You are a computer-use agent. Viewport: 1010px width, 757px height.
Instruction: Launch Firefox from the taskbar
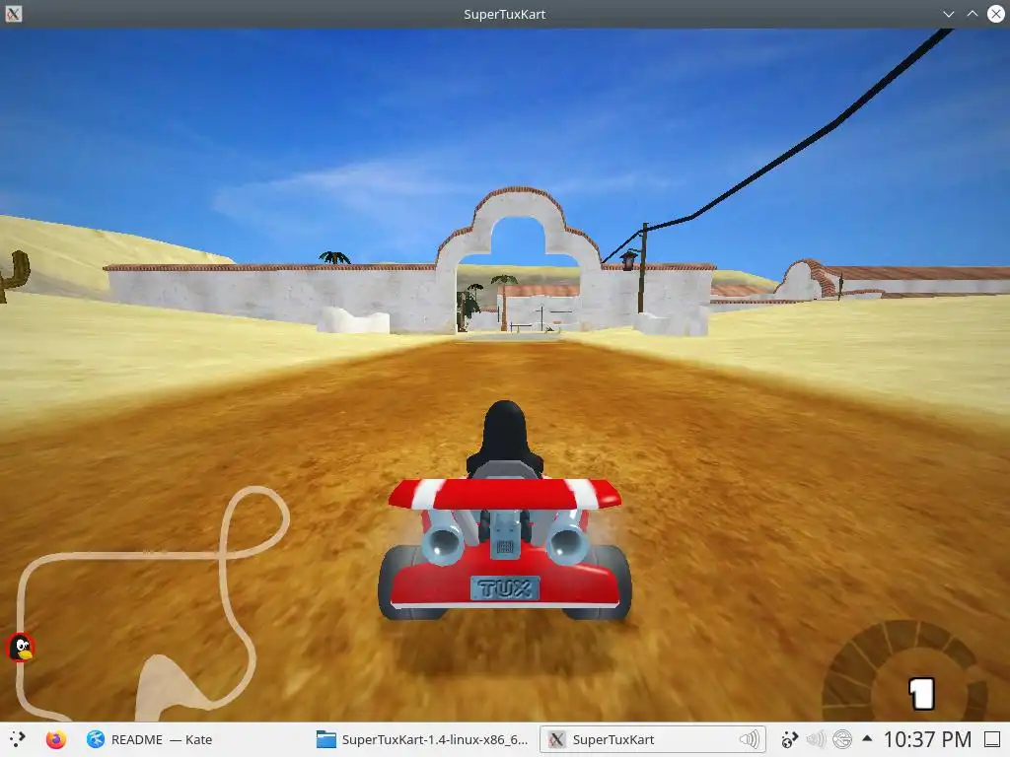pyautogui.click(x=56, y=739)
